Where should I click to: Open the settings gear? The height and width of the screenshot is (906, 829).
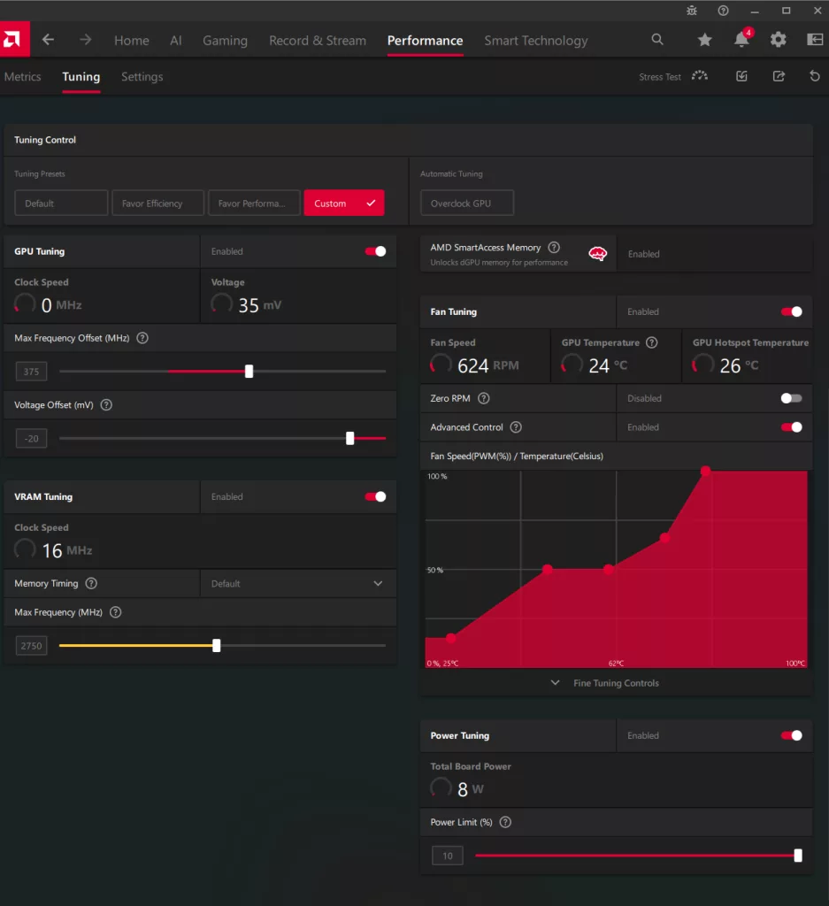coord(779,40)
